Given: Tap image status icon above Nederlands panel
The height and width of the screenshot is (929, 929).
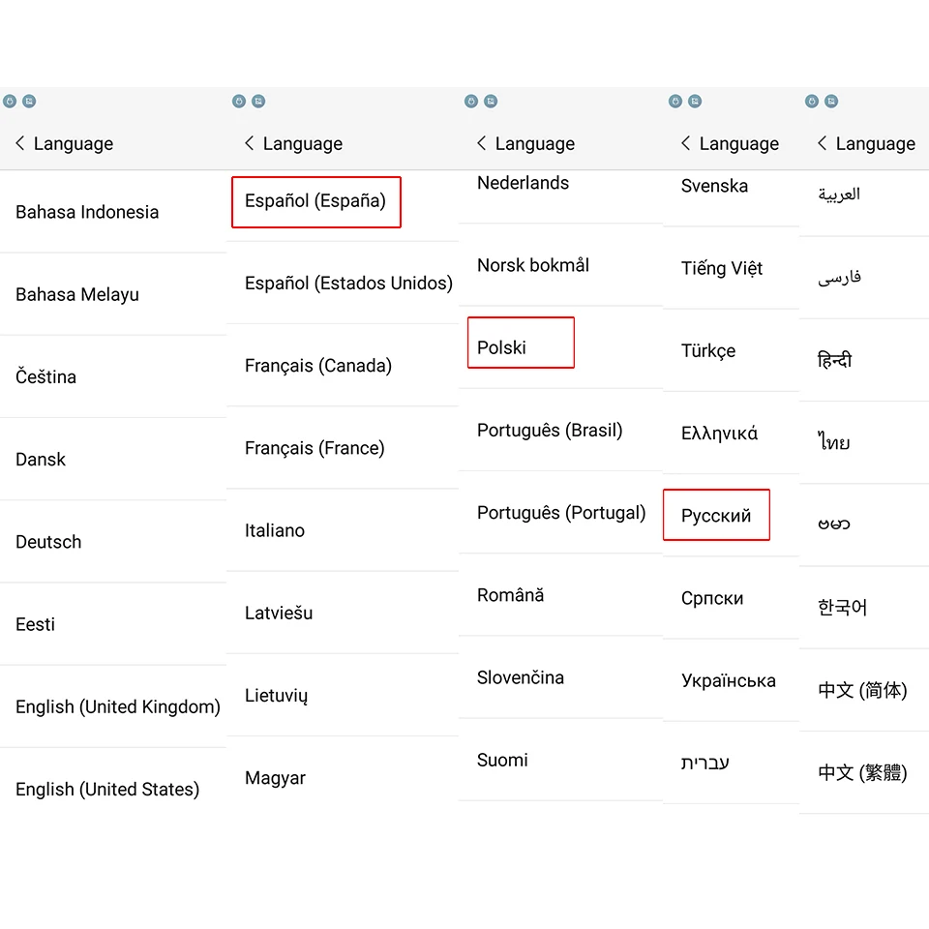Looking at the screenshot, I should tap(491, 102).
